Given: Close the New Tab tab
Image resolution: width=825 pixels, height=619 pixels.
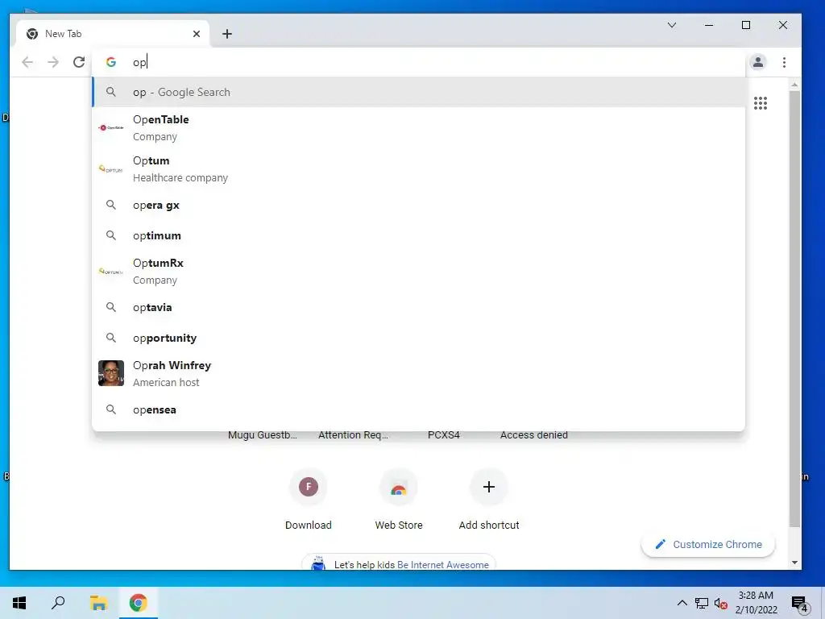Looking at the screenshot, I should coord(197,34).
